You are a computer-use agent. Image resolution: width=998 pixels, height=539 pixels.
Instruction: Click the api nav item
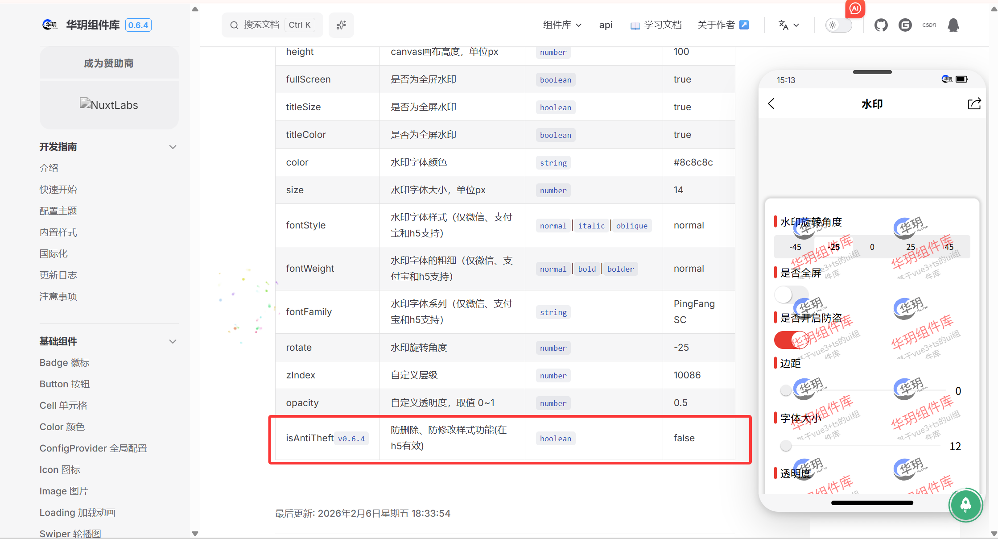click(606, 25)
